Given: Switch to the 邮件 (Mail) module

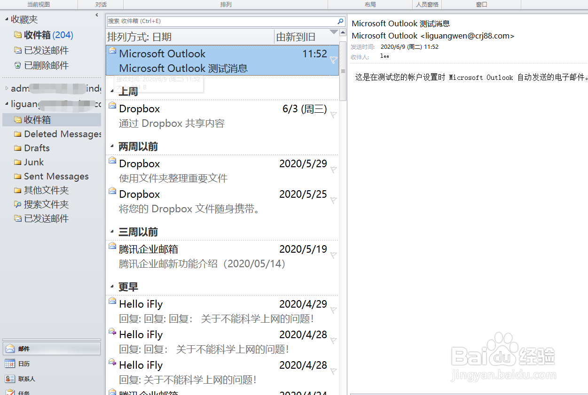Looking at the screenshot, I should tap(51, 349).
